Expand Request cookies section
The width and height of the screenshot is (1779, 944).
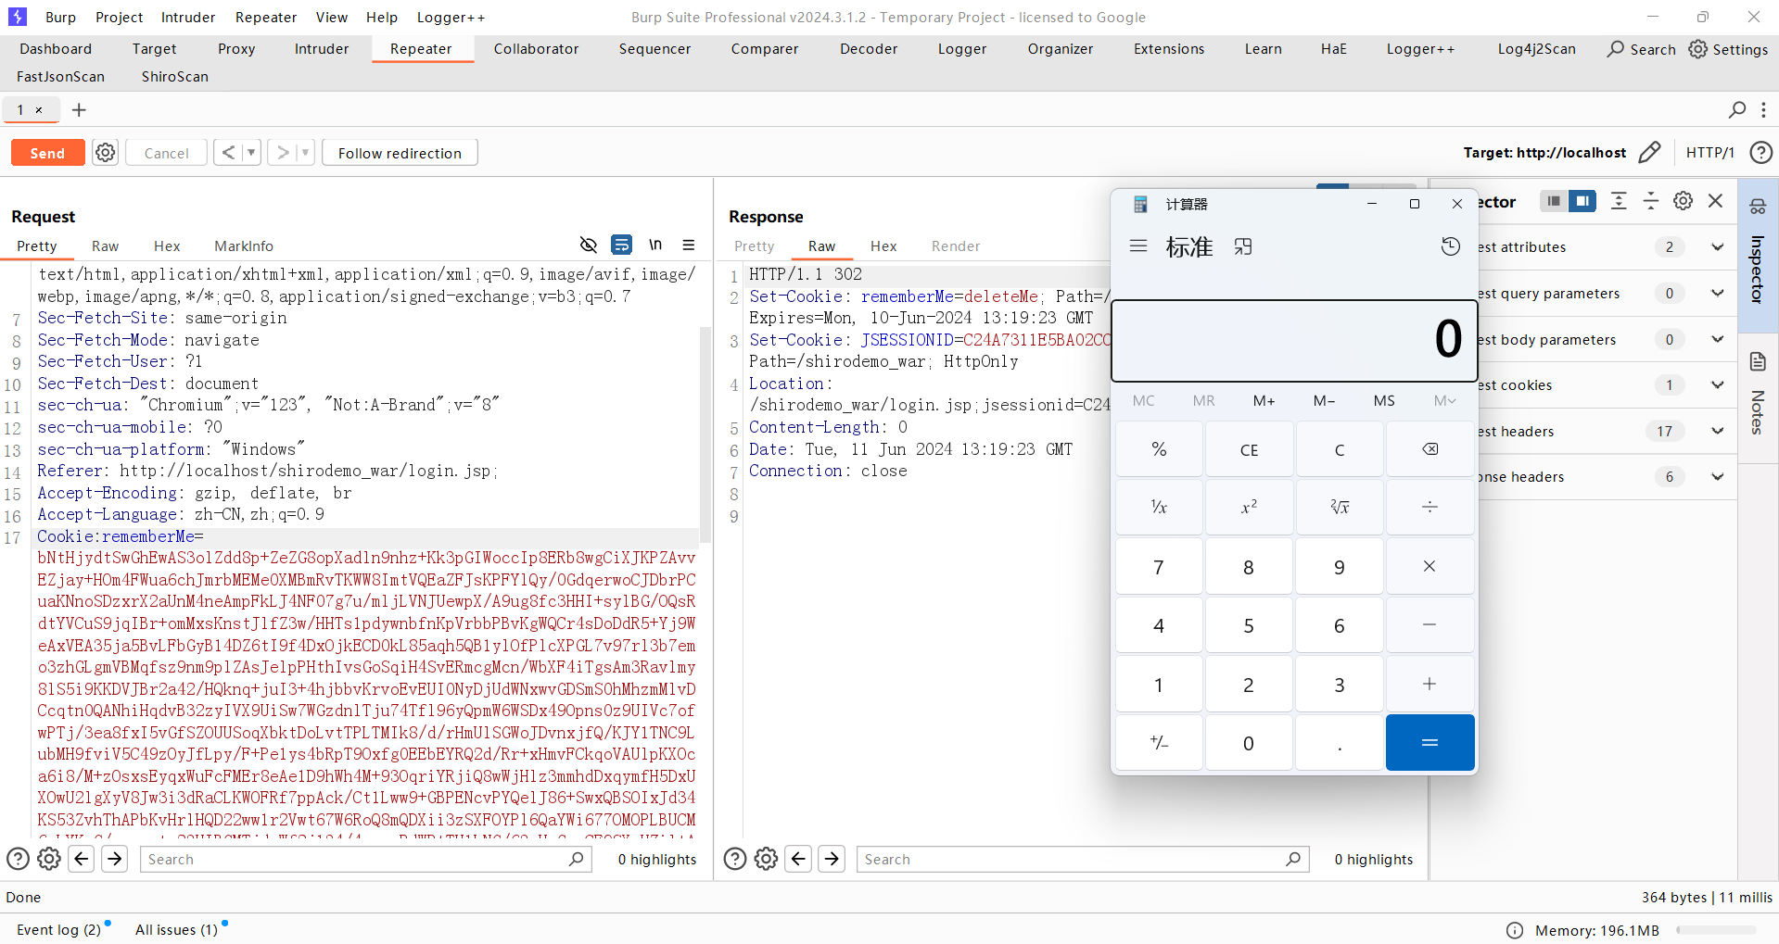[x=1717, y=384]
